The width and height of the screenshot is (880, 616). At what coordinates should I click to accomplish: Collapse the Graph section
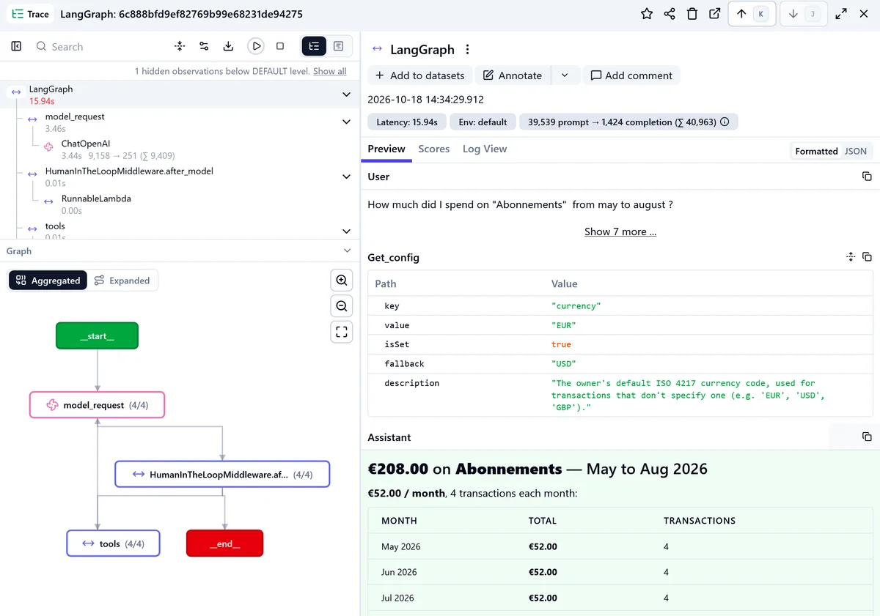348,251
